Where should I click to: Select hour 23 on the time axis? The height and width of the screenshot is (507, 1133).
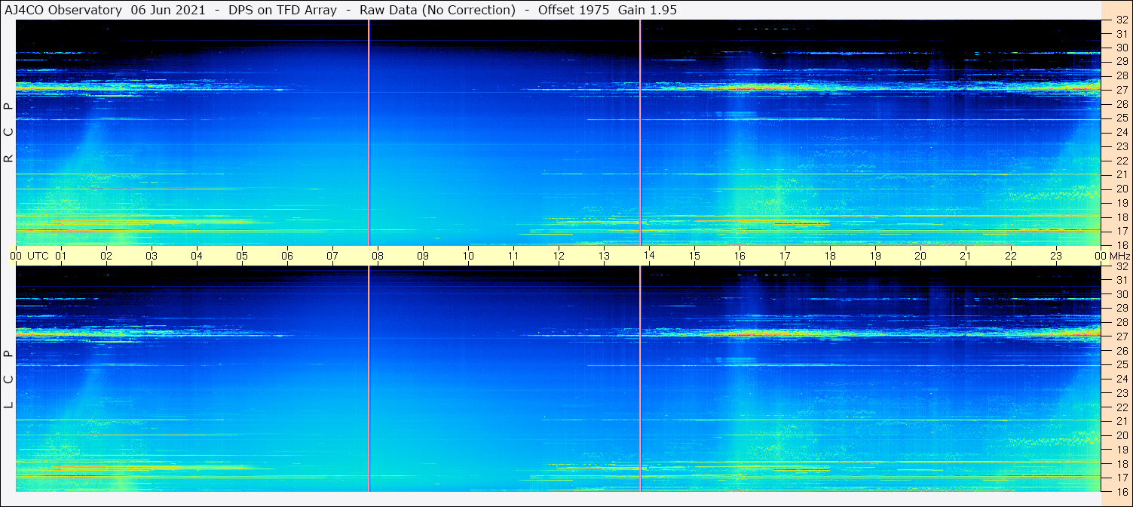pos(1056,256)
